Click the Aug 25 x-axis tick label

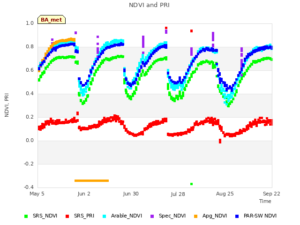225,194
